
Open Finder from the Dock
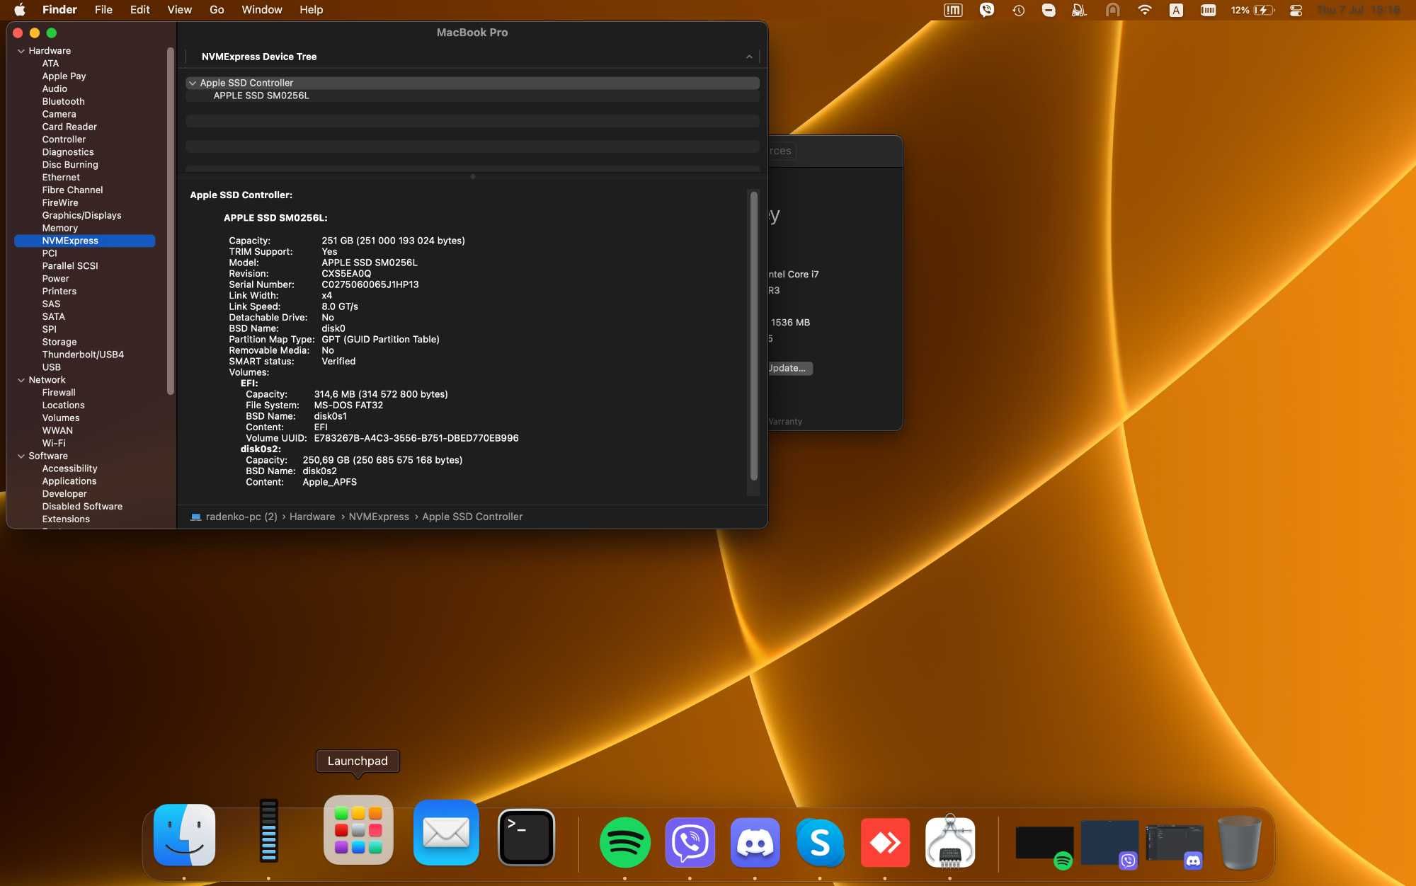pyautogui.click(x=185, y=835)
